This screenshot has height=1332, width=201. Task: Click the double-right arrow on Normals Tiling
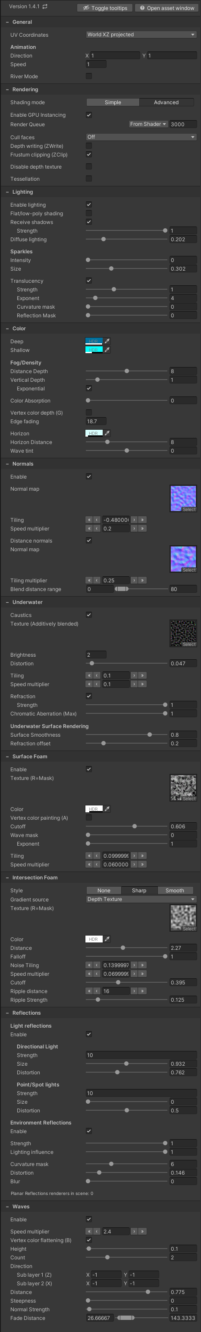[142, 520]
